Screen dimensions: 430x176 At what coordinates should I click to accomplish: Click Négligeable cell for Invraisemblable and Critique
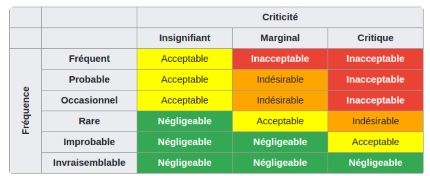coord(375,163)
